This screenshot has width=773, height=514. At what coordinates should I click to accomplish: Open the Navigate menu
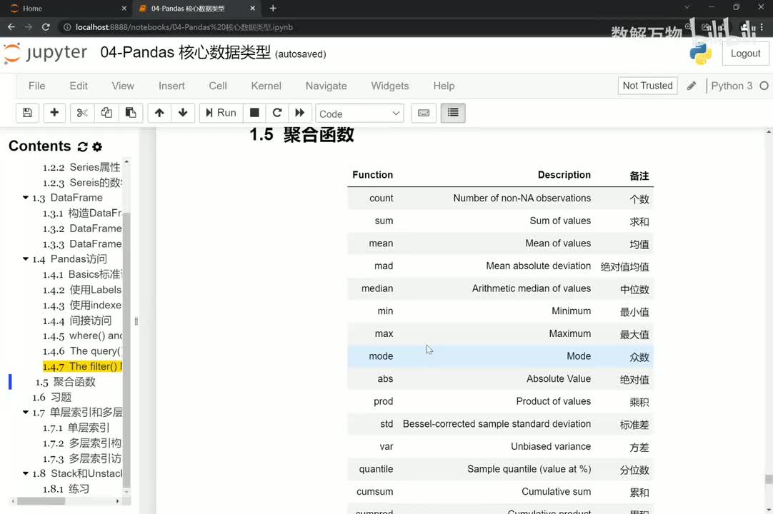pos(326,86)
